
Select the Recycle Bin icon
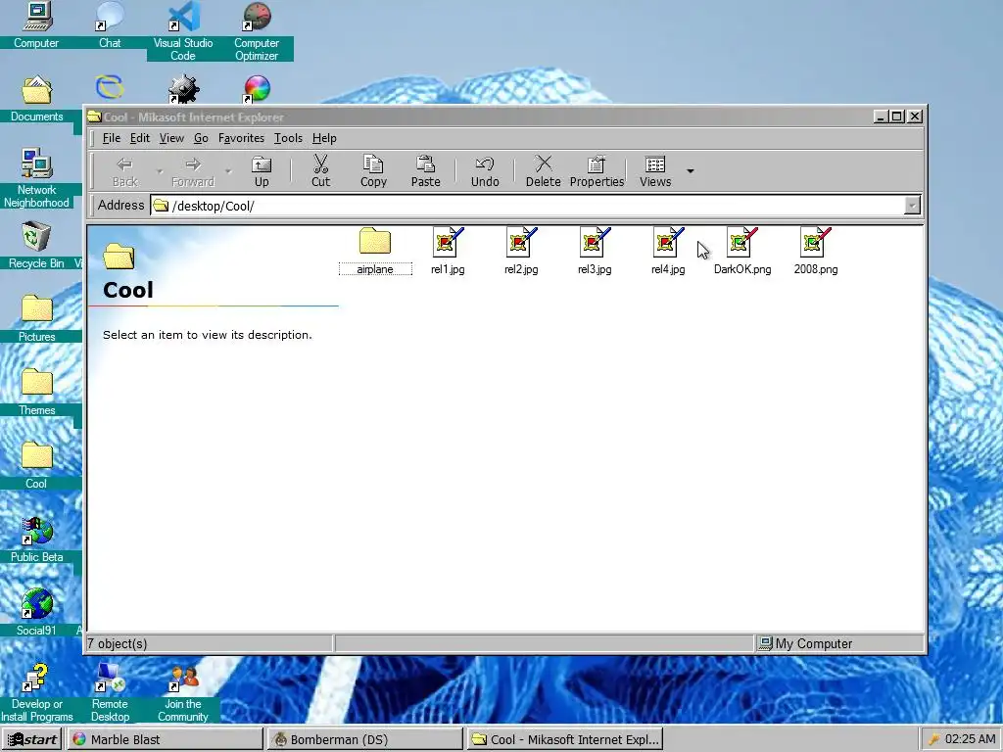36,245
